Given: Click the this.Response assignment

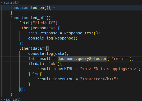Looking at the screenshot, I should click(43, 33).
